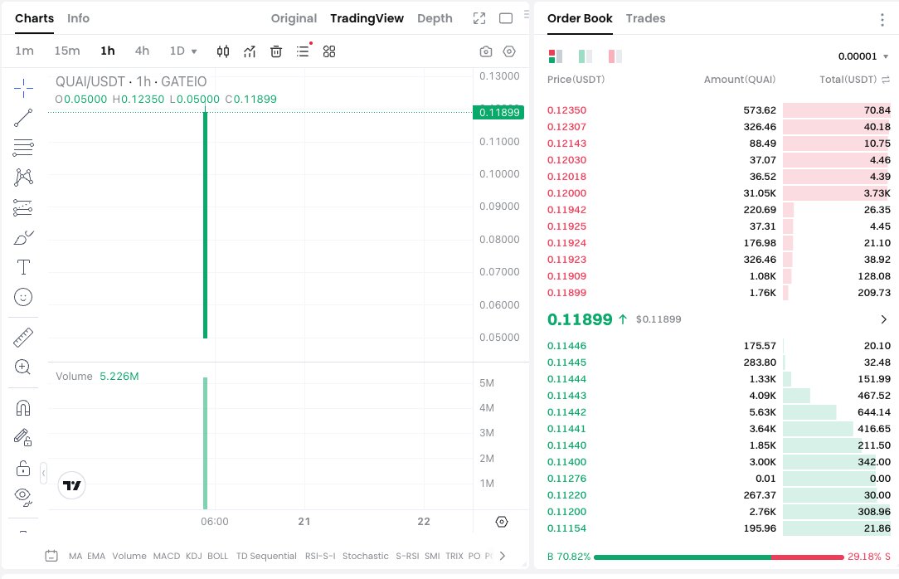Show both bids and asks view

[x=556, y=56]
